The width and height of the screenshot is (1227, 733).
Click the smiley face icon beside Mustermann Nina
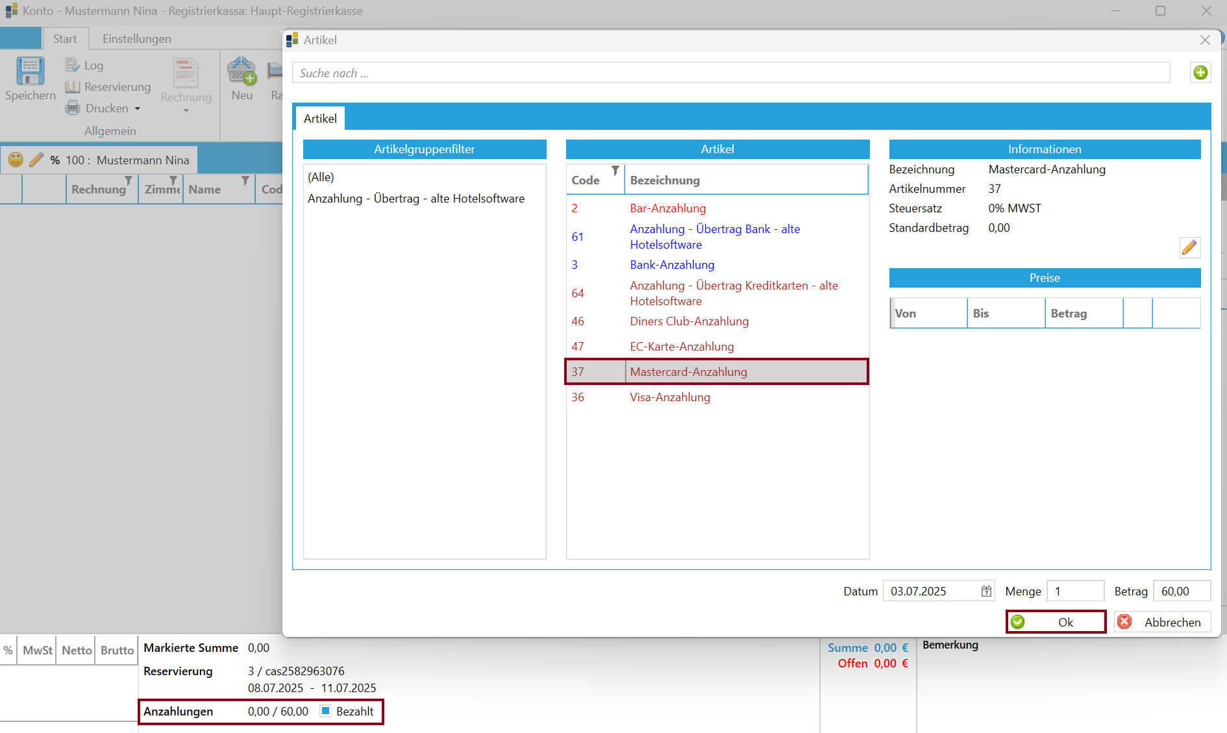pyautogui.click(x=16, y=159)
